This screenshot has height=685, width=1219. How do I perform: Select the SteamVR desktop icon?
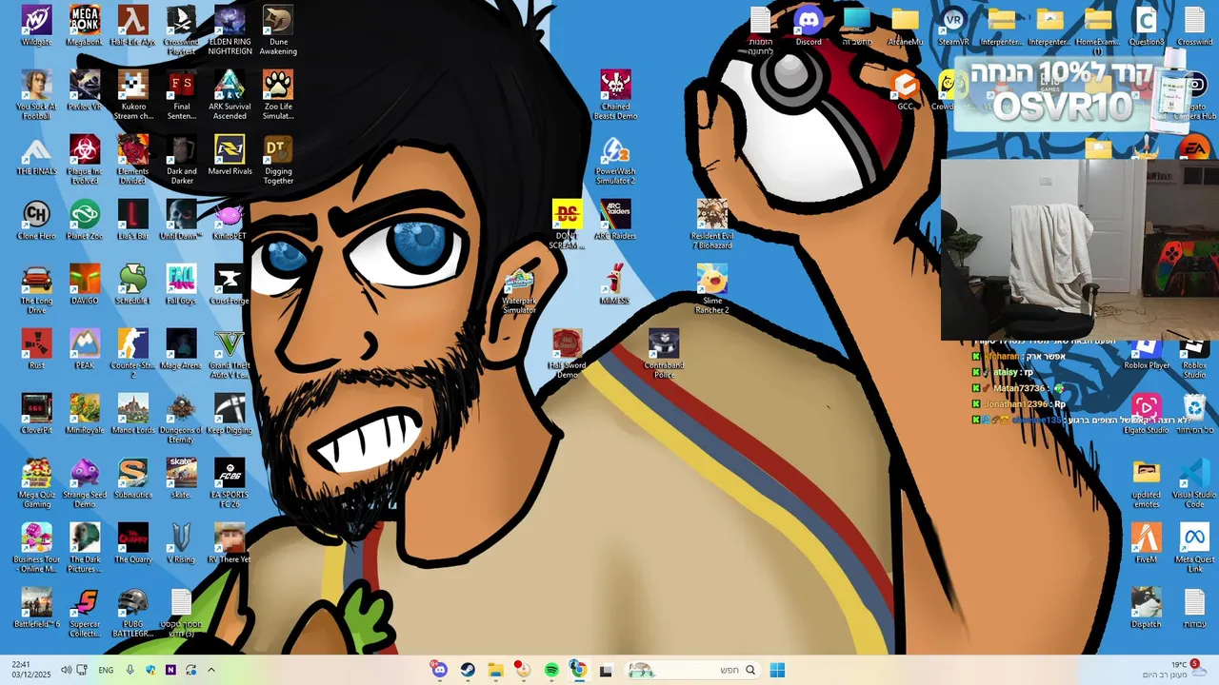coord(953,27)
